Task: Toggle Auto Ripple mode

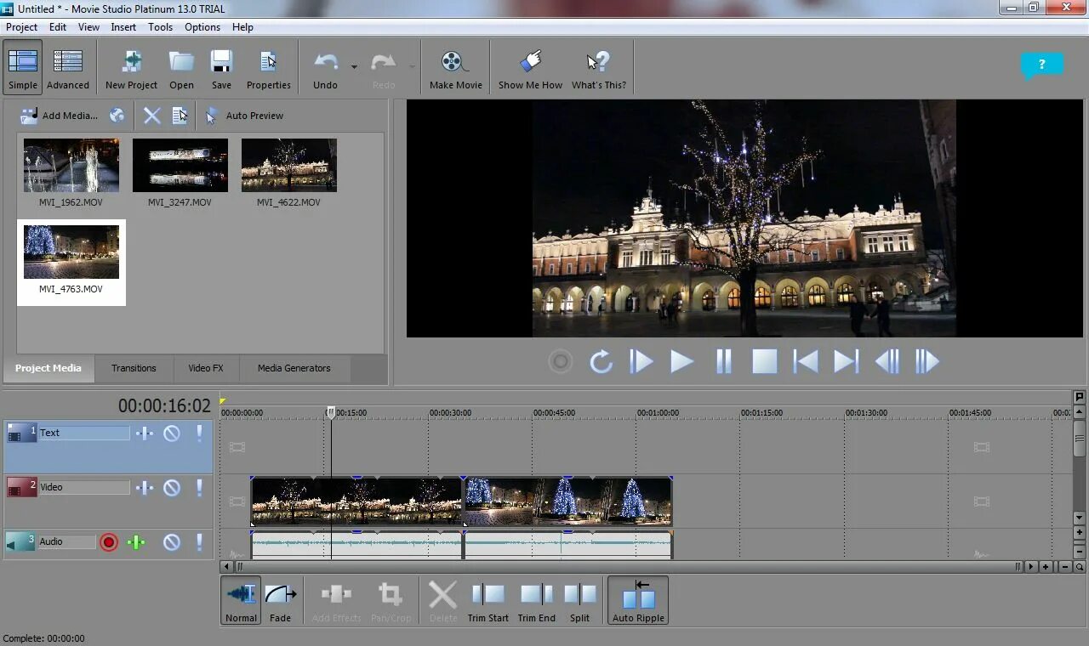Action: pos(638,601)
